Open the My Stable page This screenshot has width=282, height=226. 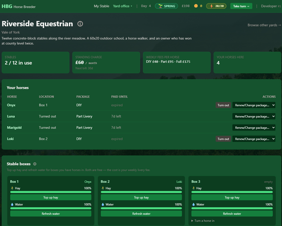(x=102, y=6)
